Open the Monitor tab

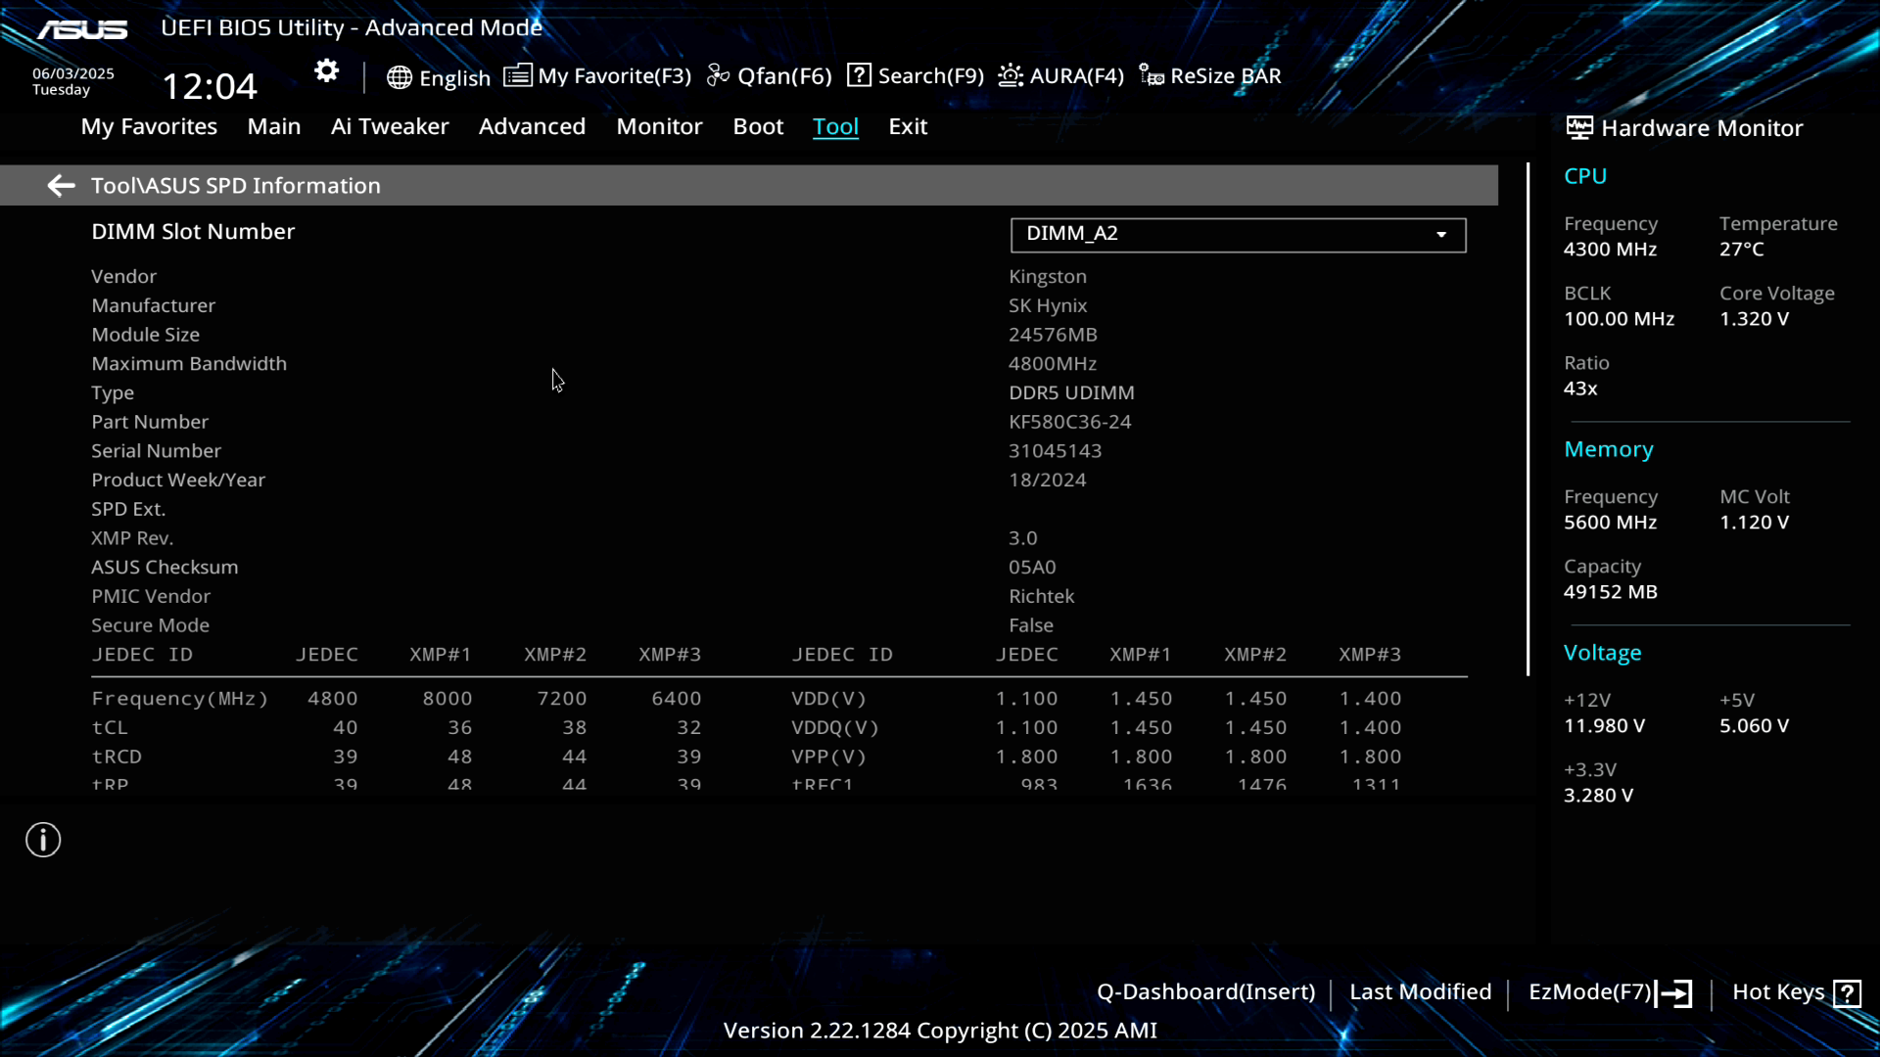pos(659,126)
